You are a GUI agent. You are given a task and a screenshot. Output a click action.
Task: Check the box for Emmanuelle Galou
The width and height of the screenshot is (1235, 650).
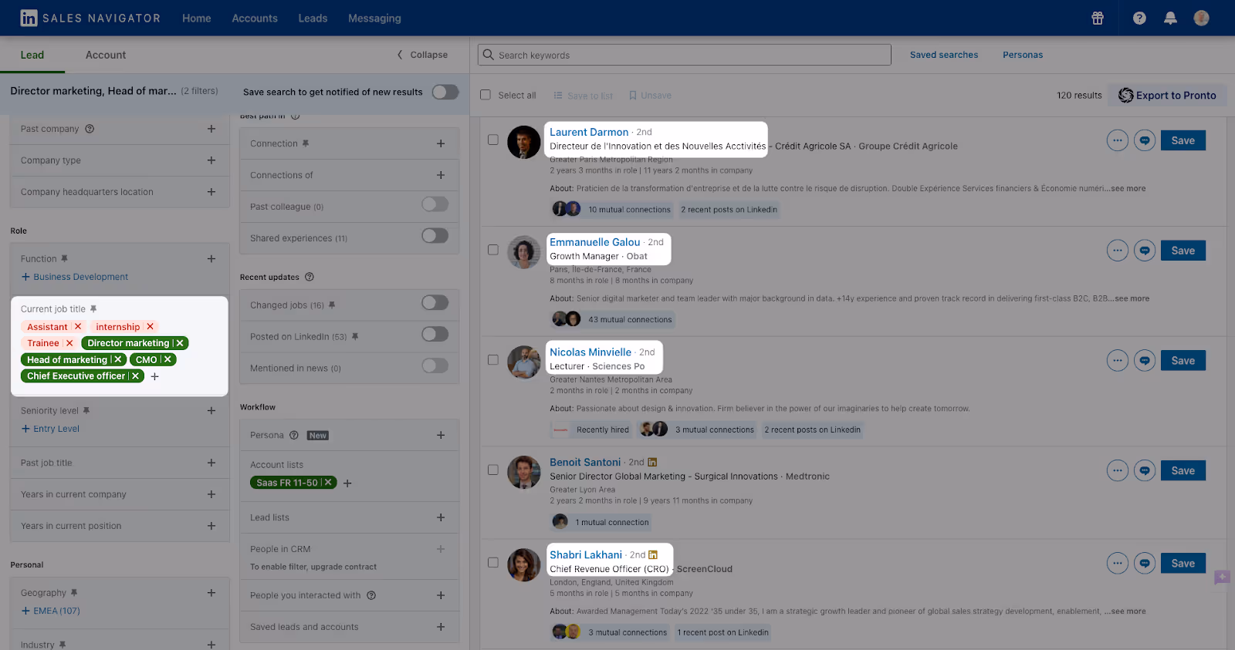493,250
